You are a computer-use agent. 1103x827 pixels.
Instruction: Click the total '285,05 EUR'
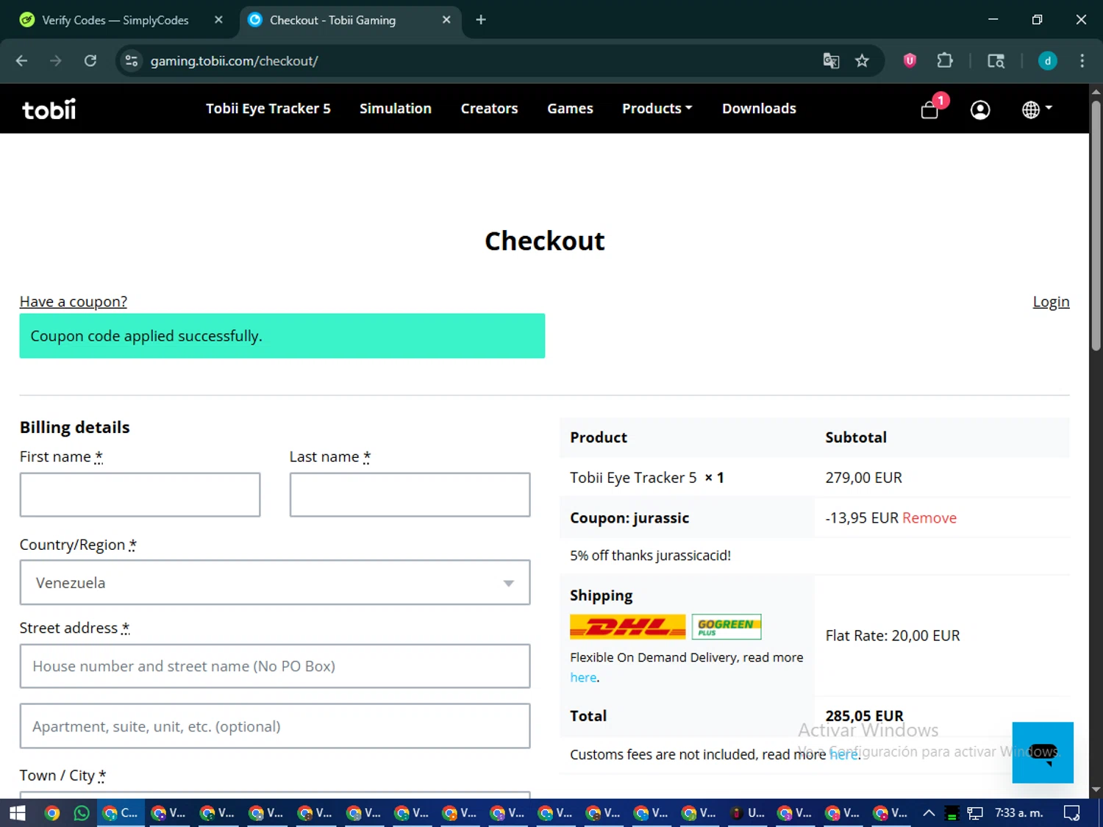[864, 715]
